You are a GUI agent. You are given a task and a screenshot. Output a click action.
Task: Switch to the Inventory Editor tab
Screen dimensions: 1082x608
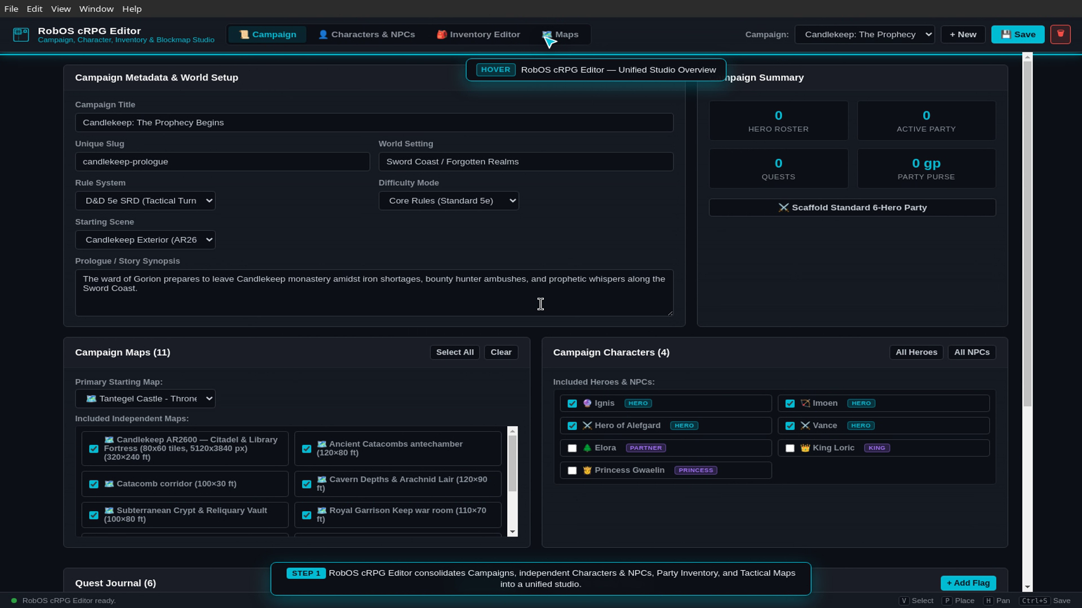pos(478,34)
